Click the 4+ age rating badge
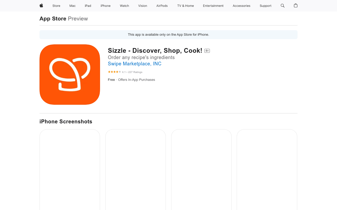 [207, 51]
